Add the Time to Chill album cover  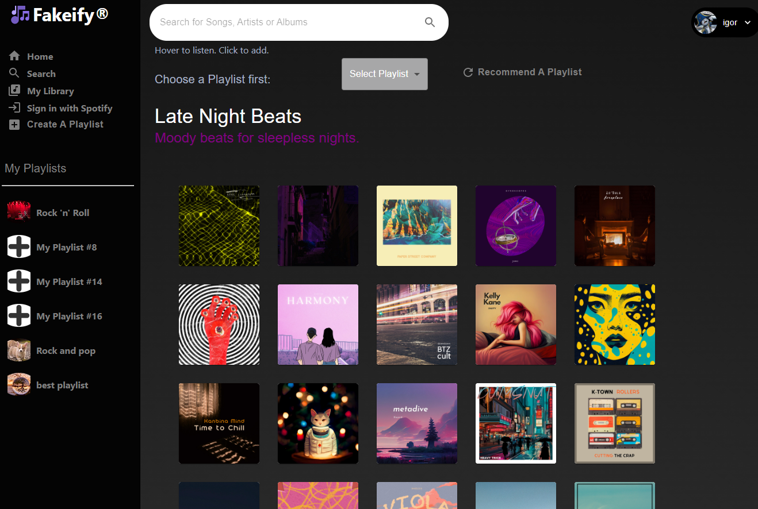tap(219, 423)
